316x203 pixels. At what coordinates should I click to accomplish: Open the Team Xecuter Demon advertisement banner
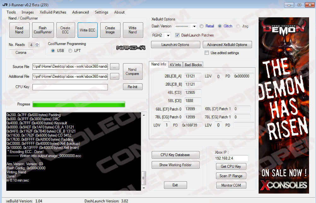pos(284,105)
